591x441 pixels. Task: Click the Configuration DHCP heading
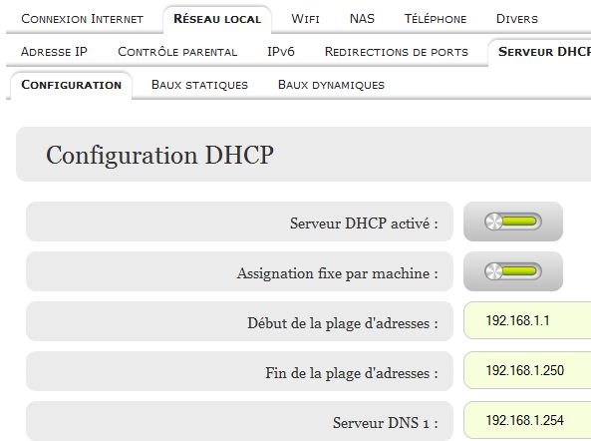tap(159, 155)
